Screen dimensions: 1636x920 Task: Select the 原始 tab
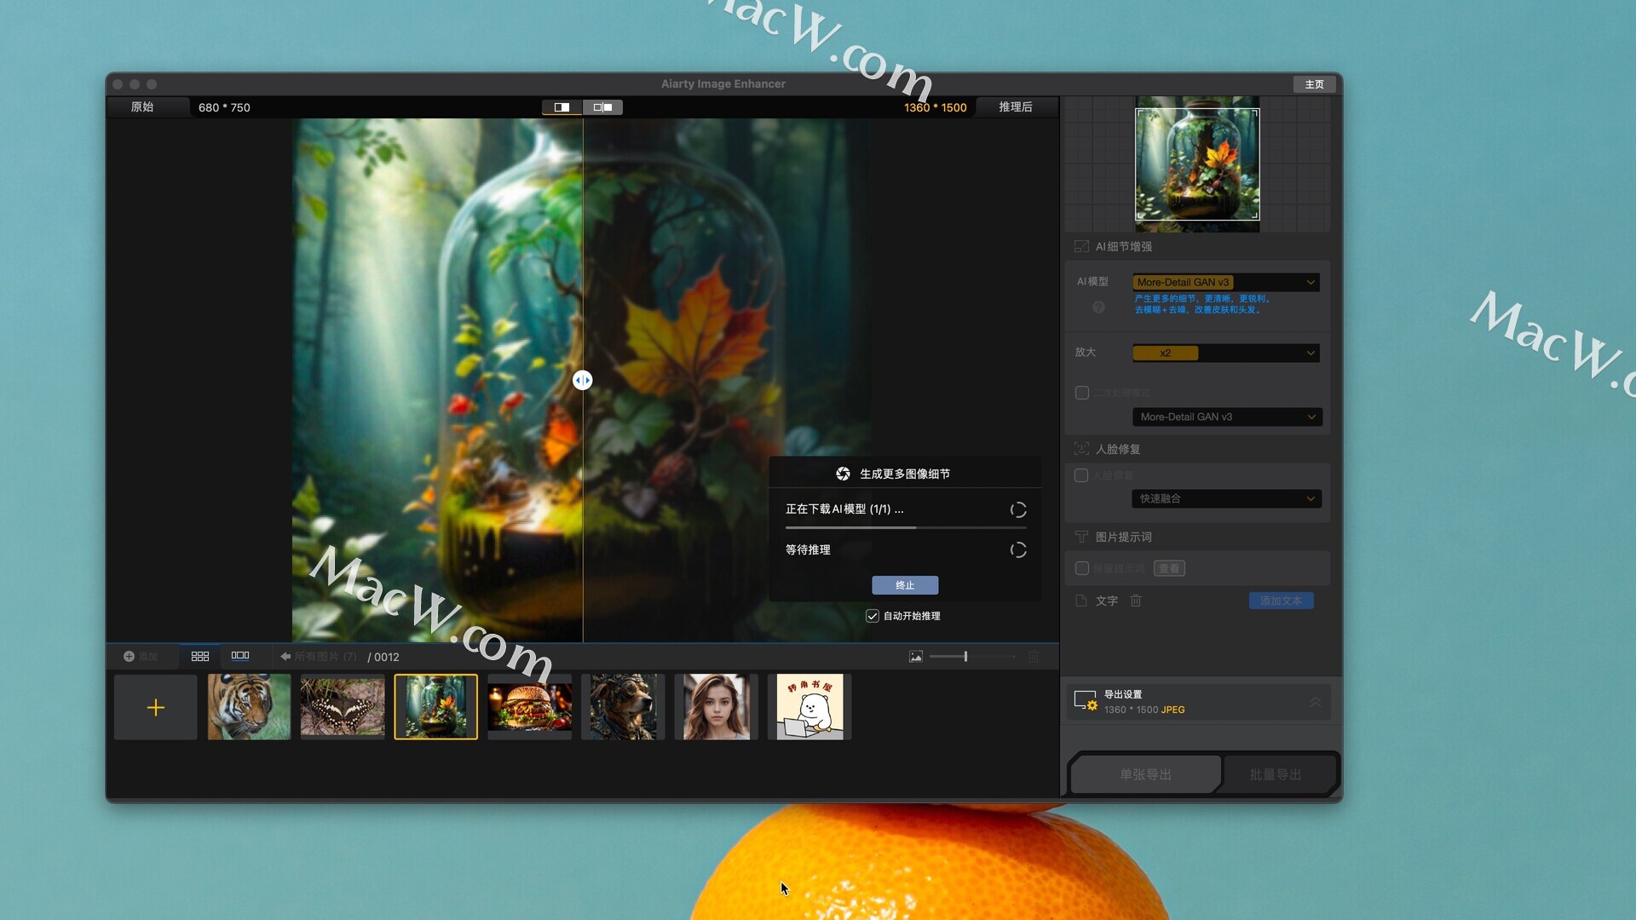[142, 106]
